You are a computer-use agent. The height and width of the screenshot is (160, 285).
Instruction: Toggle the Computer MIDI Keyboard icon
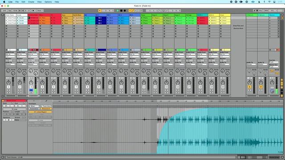(x=257, y=11)
